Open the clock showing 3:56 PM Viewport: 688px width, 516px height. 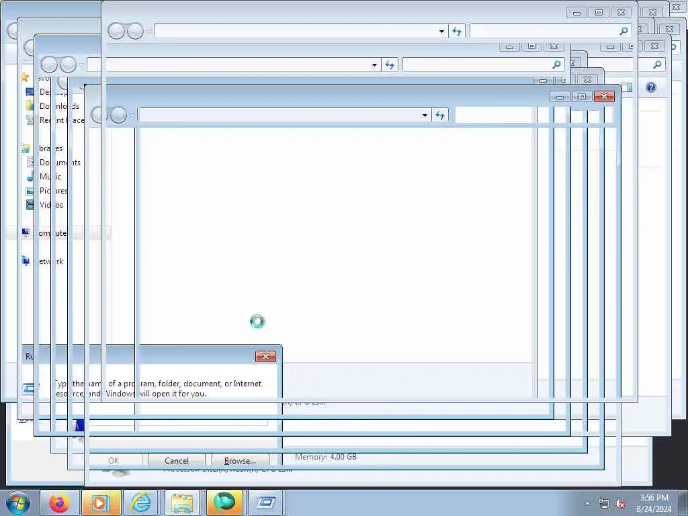[654, 503]
